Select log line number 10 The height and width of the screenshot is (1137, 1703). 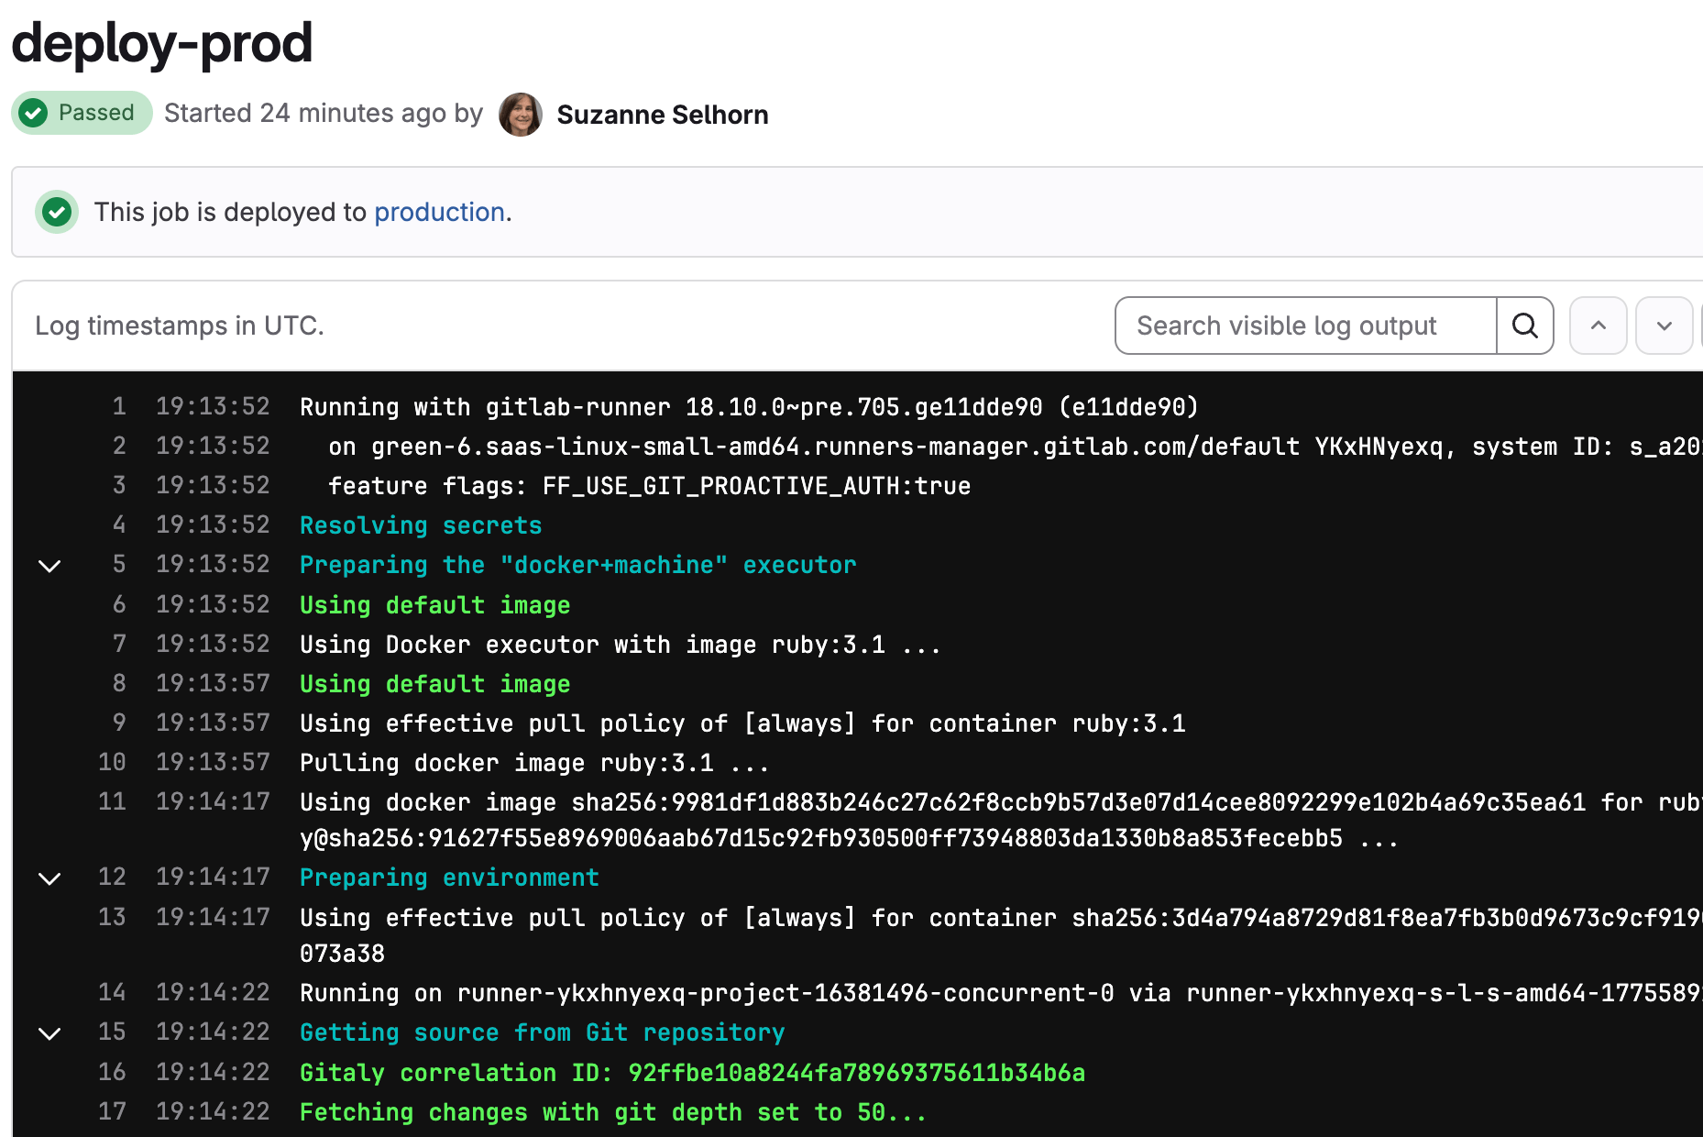(x=112, y=762)
